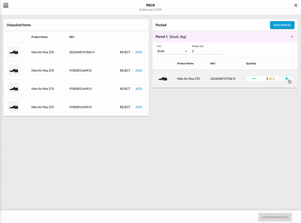Select the Packed section header
The height and width of the screenshot is (223, 301).
point(161,25)
